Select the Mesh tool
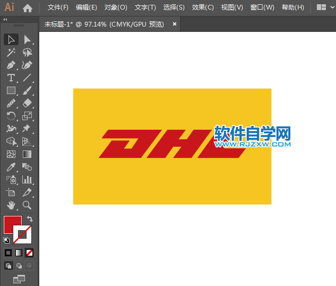The height and width of the screenshot is (286, 336). coord(11,154)
